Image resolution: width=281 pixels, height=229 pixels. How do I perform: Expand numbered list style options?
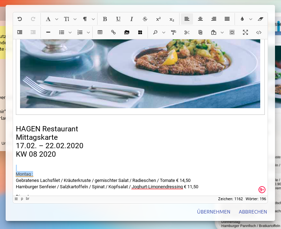pos(88,33)
